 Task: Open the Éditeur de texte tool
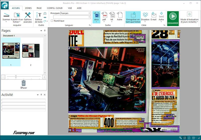(x=39, y=15)
